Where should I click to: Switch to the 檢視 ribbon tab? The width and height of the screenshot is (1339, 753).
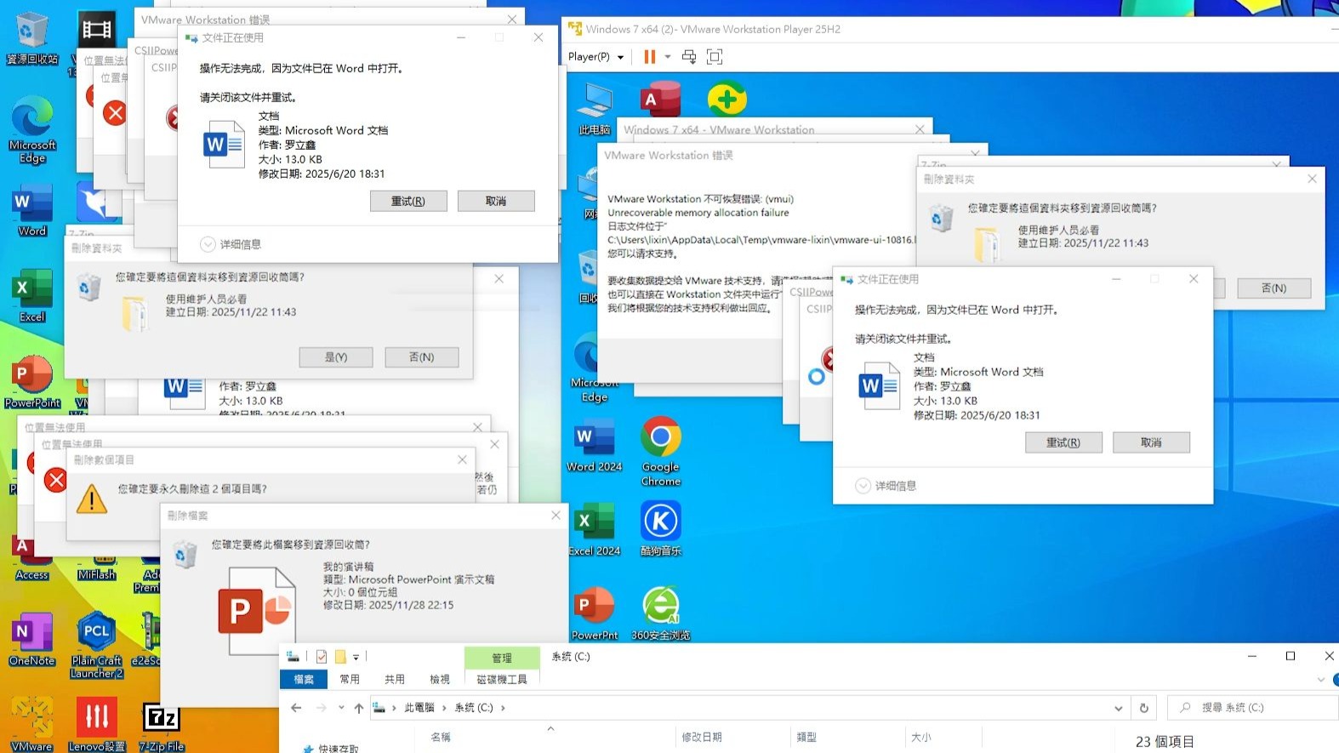[440, 680]
